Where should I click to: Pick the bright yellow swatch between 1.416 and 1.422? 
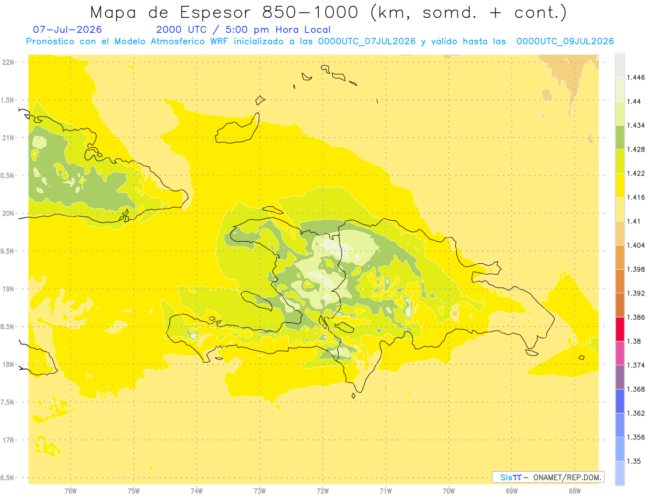(x=620, y=185)
